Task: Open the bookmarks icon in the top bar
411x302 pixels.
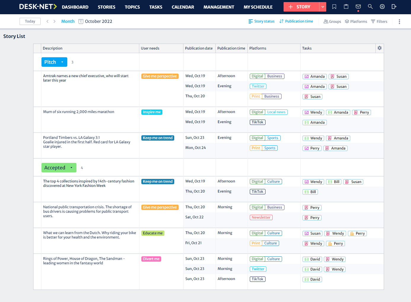Action: [334, 6]
